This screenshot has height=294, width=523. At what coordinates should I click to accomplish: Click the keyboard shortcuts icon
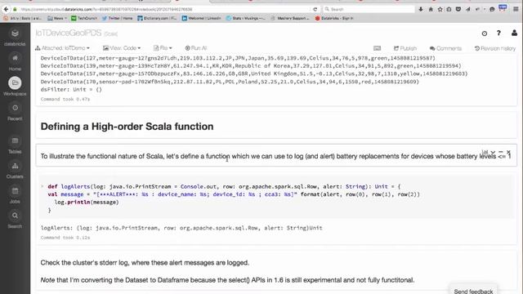pyautogui.click(x=377, y=48)
